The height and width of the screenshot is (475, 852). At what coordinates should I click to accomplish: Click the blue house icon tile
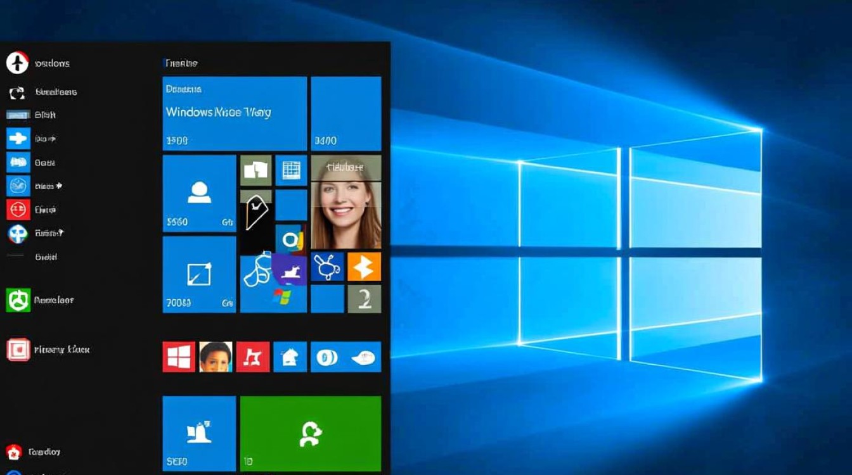290,357
